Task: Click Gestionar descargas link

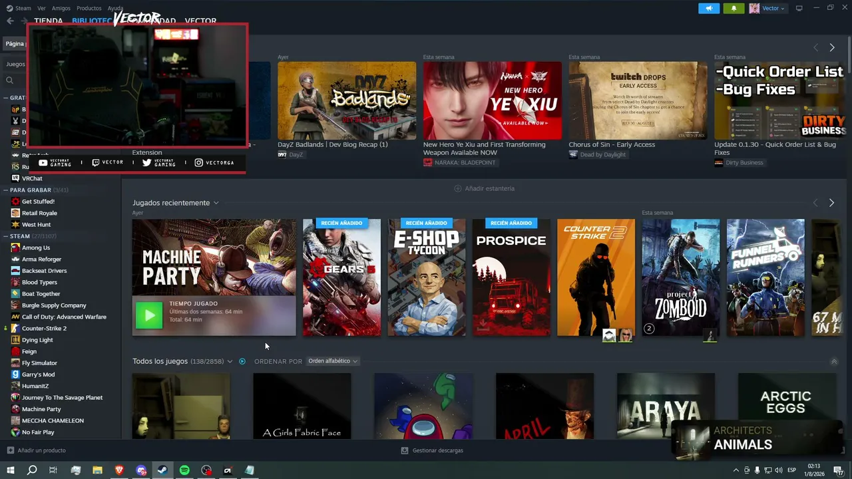Action: coord(438,450)
